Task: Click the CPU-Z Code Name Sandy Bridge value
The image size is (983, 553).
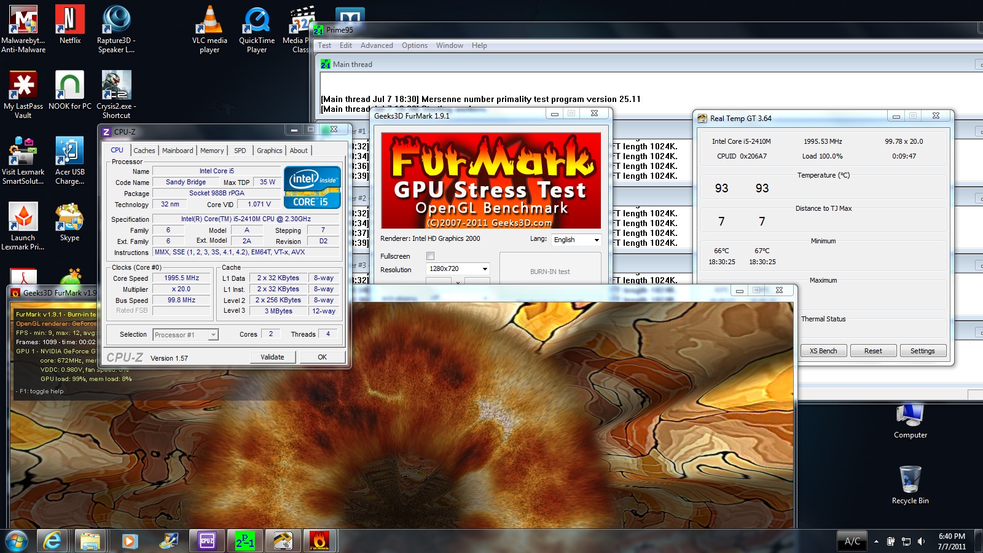Action: (x=186, y=182)
